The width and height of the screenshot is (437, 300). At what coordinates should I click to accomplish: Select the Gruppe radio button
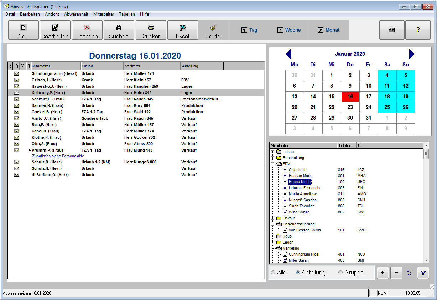pos(340,273)
